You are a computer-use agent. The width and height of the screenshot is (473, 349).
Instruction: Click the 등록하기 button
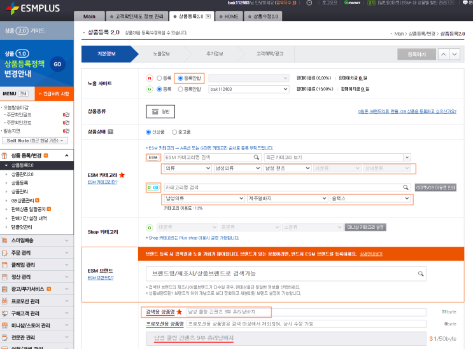click(x=416, y=55)
